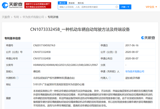This screenshot has height=109, width=160.
Task: Focus the company name search input
Action: [87, 7]
